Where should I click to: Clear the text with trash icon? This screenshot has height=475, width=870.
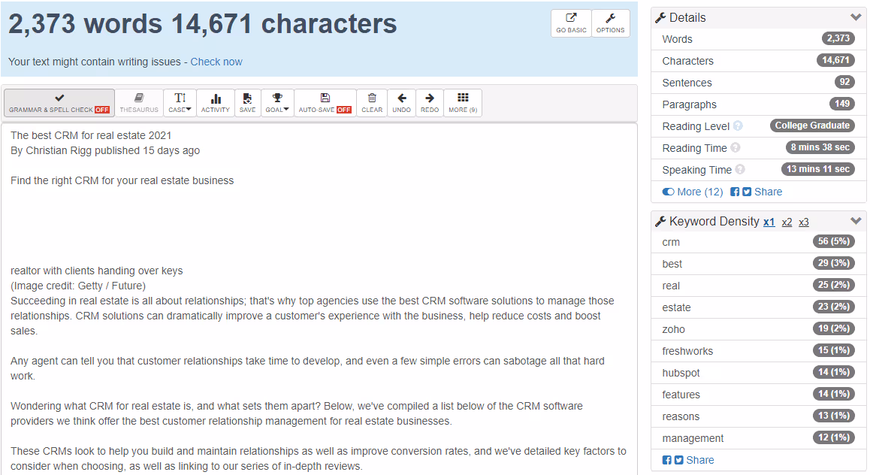coord(372,103)
